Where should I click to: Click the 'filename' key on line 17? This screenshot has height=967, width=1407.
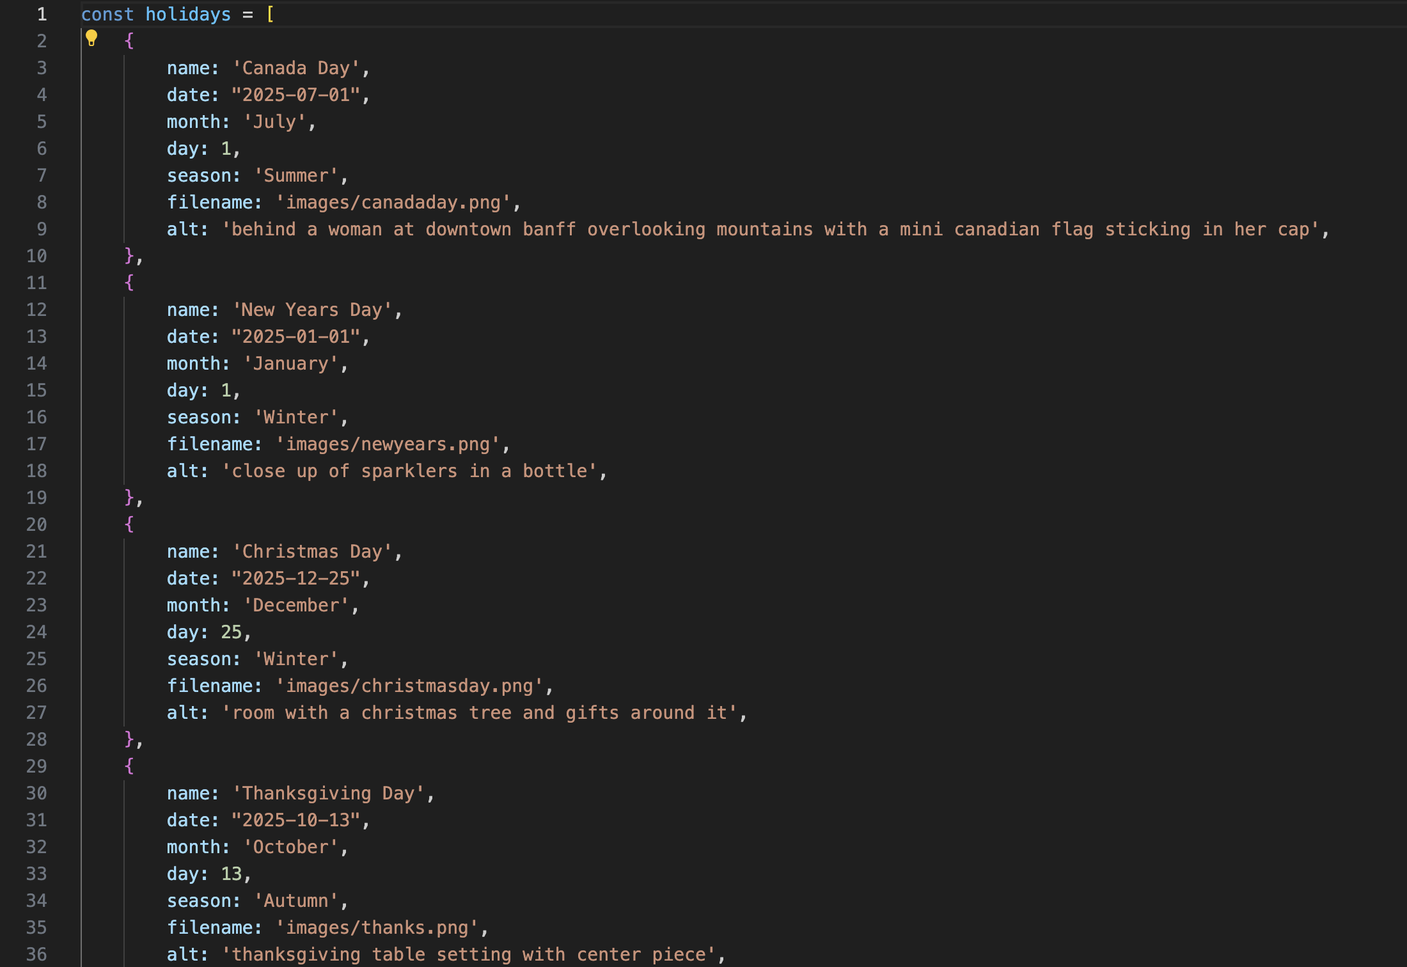pos(210,444)
